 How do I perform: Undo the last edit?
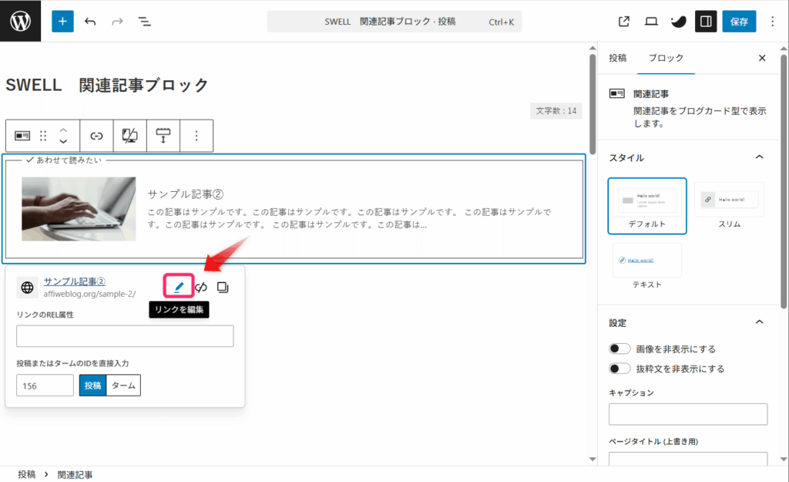tap(90, 21)
